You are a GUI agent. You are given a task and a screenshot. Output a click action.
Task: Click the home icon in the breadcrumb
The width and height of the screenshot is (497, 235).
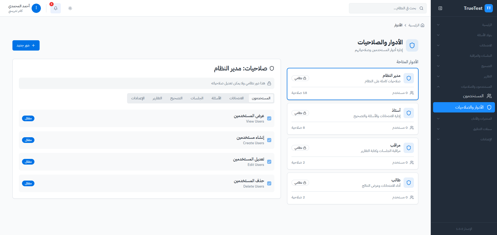click(422, 25)
